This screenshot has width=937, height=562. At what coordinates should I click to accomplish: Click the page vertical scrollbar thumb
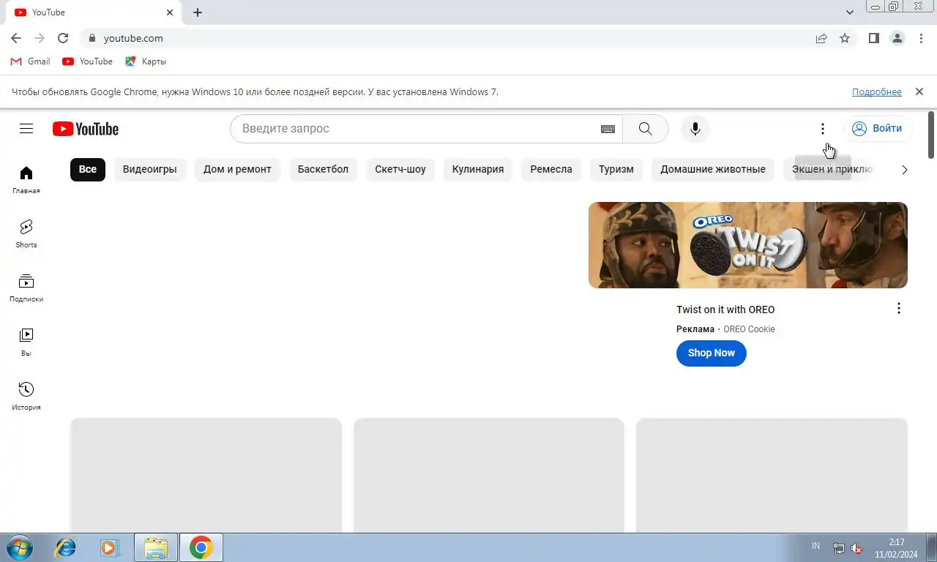click(x=931, y=134)
